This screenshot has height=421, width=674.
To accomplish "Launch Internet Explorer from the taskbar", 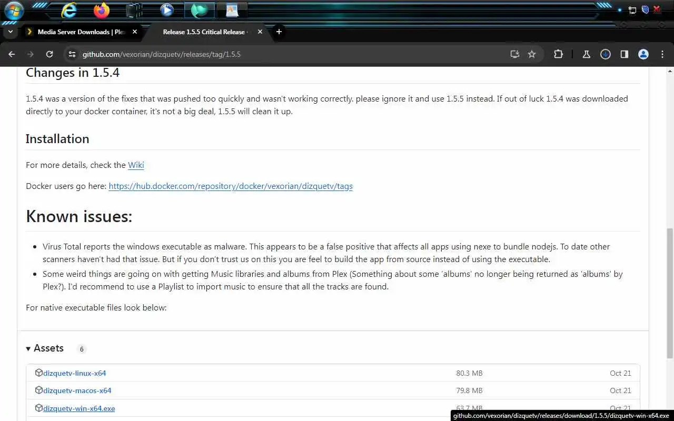I will coord(69,10).
